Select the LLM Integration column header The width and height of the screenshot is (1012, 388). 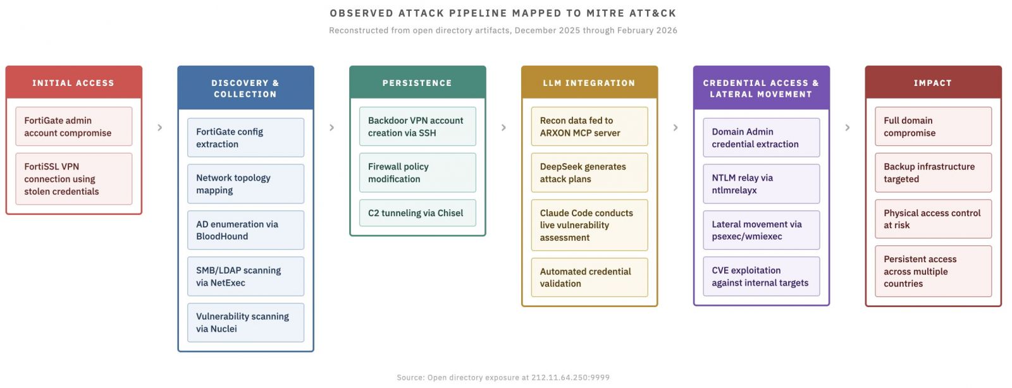pos(589,83)
